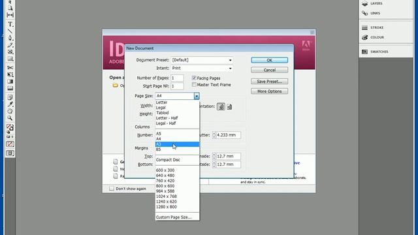
Task: Open the Document Preset dropdown
Action: click(x=202, y=60)
